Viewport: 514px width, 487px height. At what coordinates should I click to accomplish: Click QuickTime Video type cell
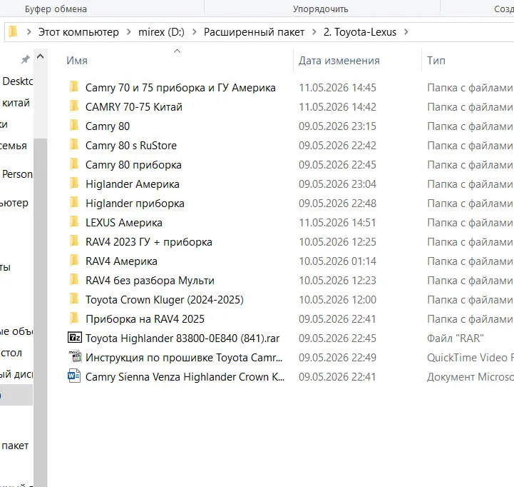pos(471,357)
